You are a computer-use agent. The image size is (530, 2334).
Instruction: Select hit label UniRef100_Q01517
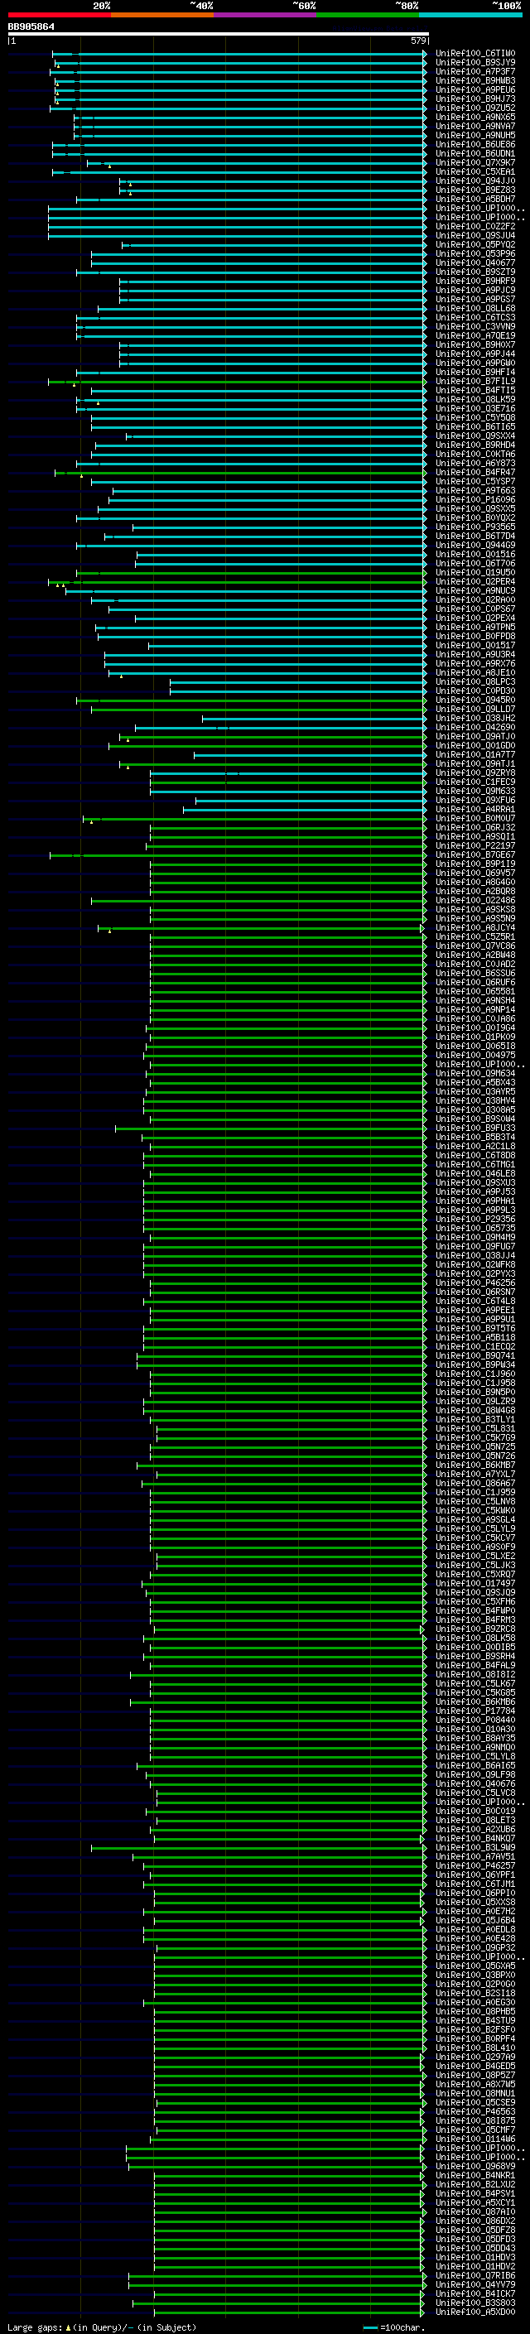pos(475,645)
